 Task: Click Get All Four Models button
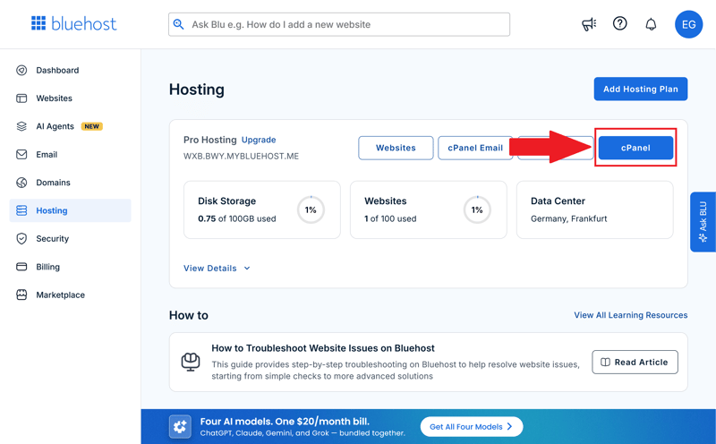[472, 427]
